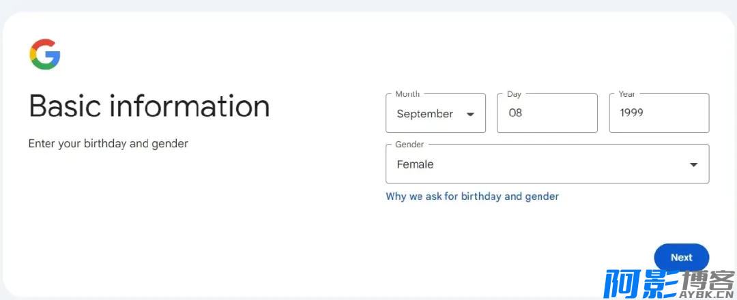Click the blue 阿影 watermark logo

pyautogui.click(x=641, y=284)
